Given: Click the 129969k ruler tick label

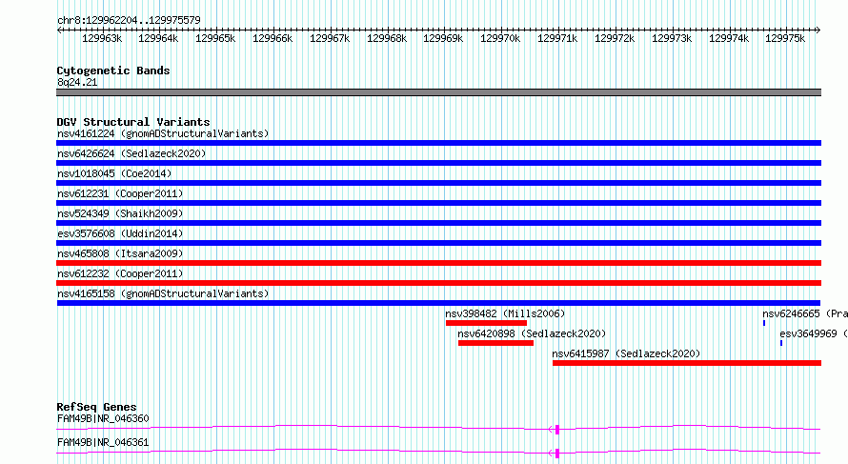Looking at the screenshot, I should pyautogui.click(x=443, y=38).
